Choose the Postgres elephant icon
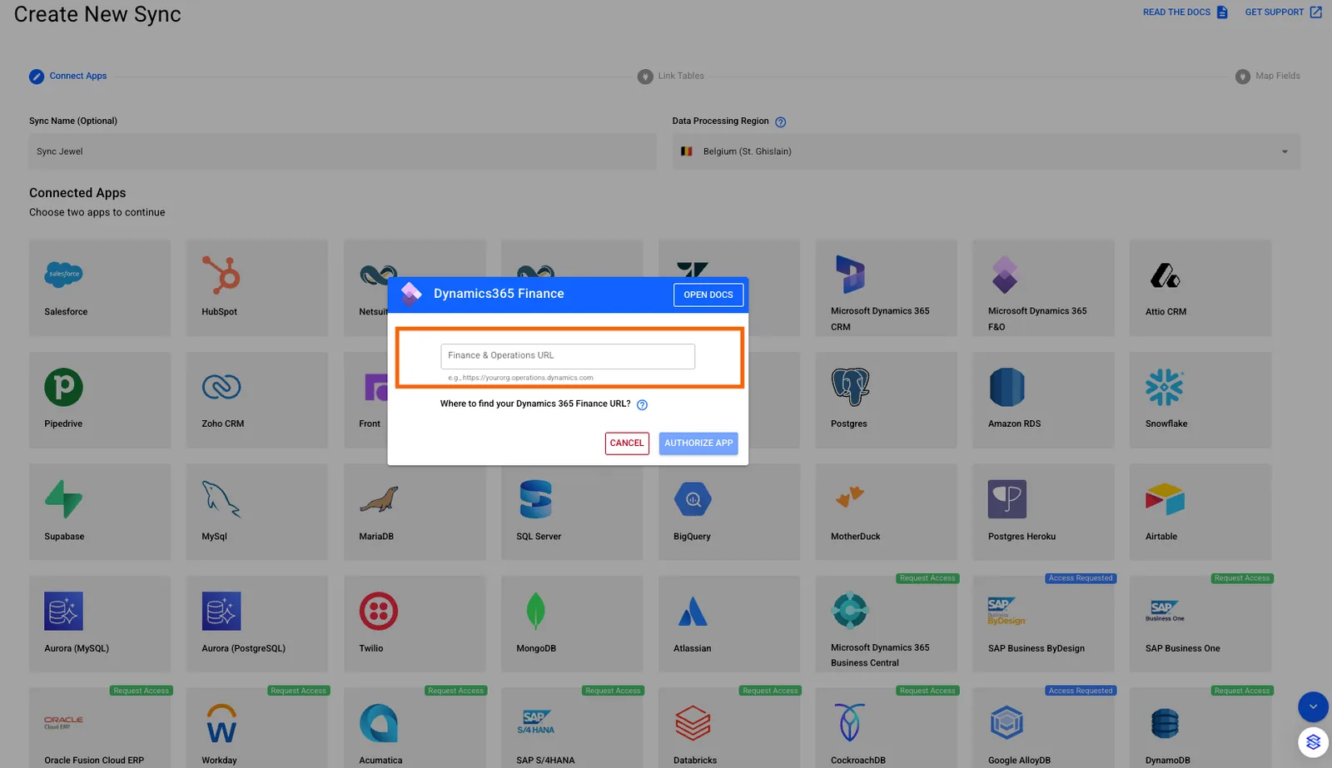Screen dimensions: 1332x768 click(x=850, y=387)
